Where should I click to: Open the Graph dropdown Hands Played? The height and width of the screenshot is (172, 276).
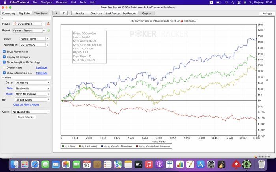click(34, 39)
